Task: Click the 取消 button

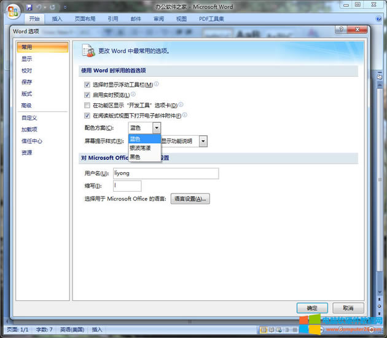Action: click(348, 308)
